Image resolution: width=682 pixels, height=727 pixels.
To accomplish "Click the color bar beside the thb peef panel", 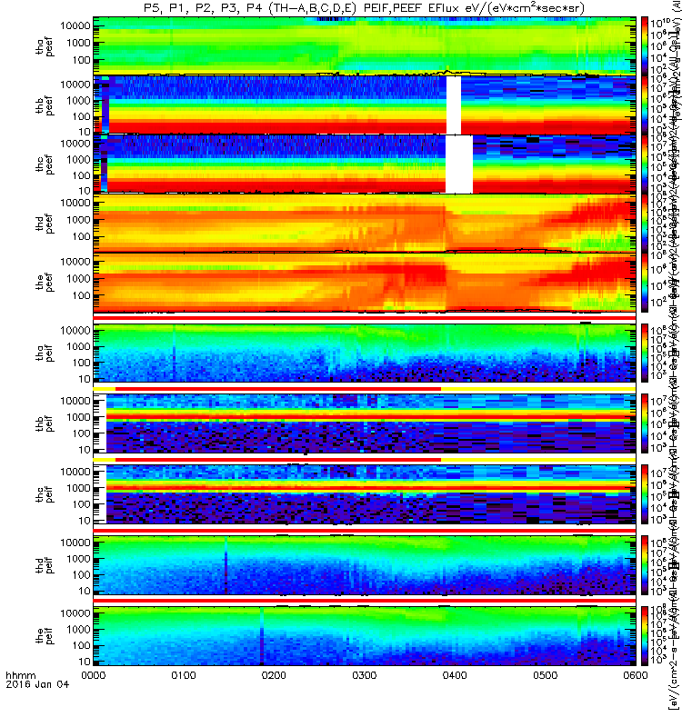I will (x=645, y=105).
